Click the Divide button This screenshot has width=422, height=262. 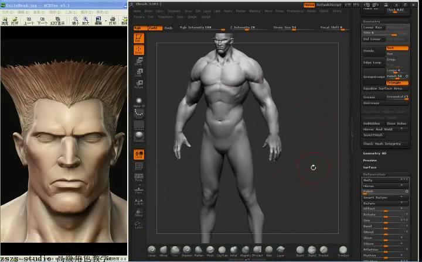pyautogui.click(x=373, y=51)
